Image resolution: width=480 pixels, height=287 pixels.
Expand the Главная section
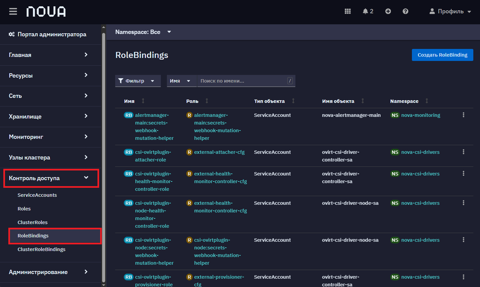coord(51,55)
